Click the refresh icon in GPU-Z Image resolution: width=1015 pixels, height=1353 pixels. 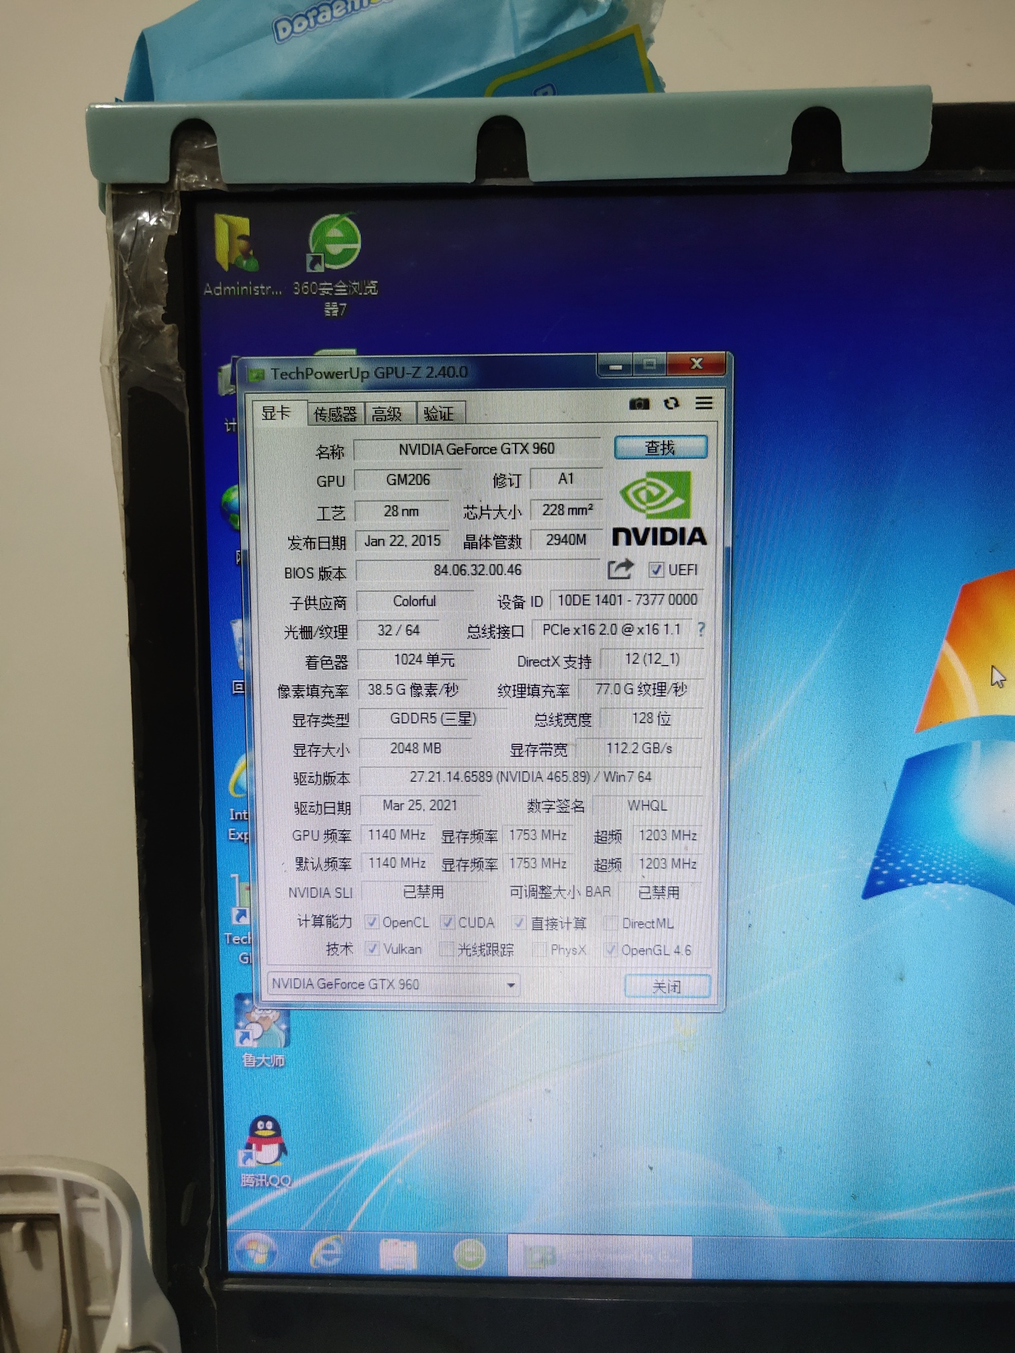[671, 403]
